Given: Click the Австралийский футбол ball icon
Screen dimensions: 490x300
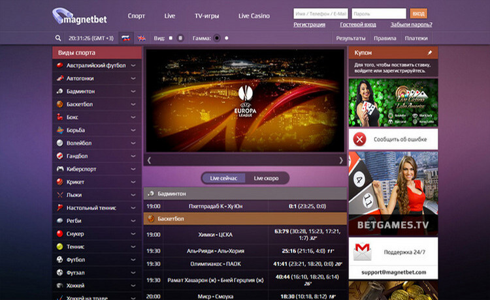Looking at the screenshot, I should click(59, 65).
